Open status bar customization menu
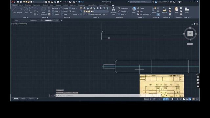 click(x=197, y=99)
